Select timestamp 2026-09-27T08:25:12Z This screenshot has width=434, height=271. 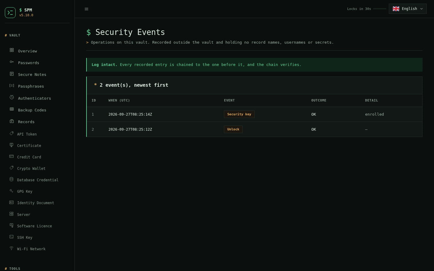click(130, 129)
